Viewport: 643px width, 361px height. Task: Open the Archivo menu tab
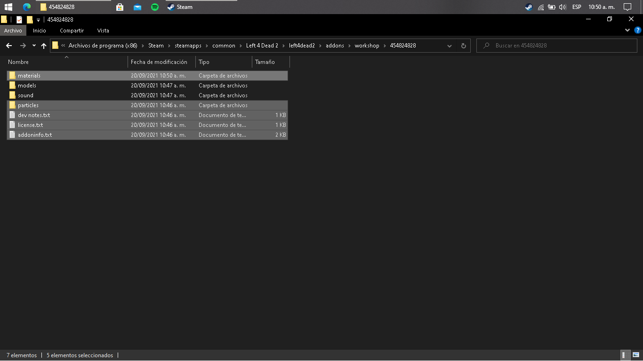pos(13,31)
